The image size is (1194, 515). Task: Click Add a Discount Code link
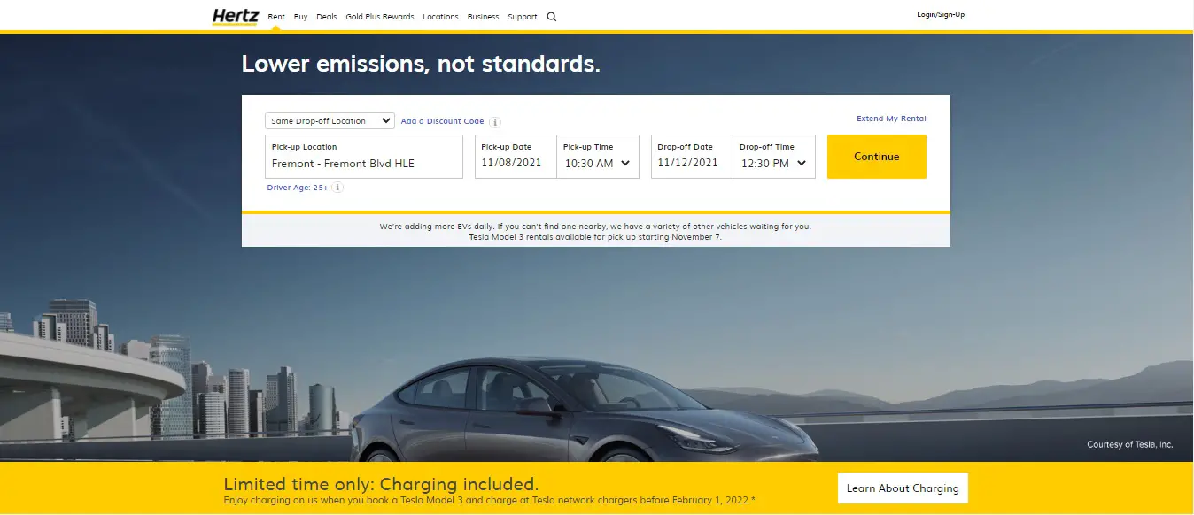click(x=443, y=121)
